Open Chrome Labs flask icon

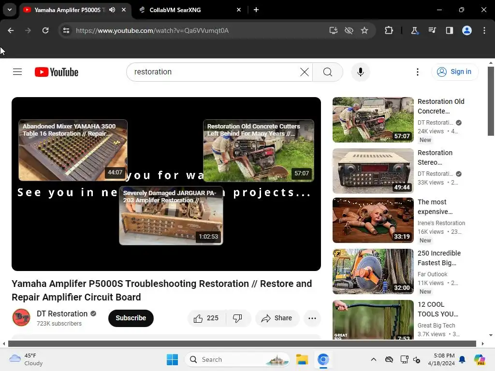click(414, 30)
